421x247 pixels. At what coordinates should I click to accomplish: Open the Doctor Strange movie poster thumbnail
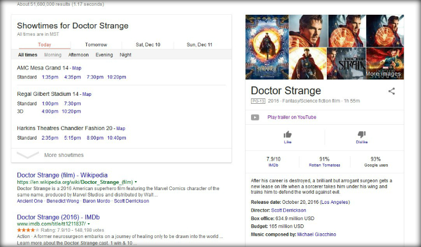click(267, 47)
